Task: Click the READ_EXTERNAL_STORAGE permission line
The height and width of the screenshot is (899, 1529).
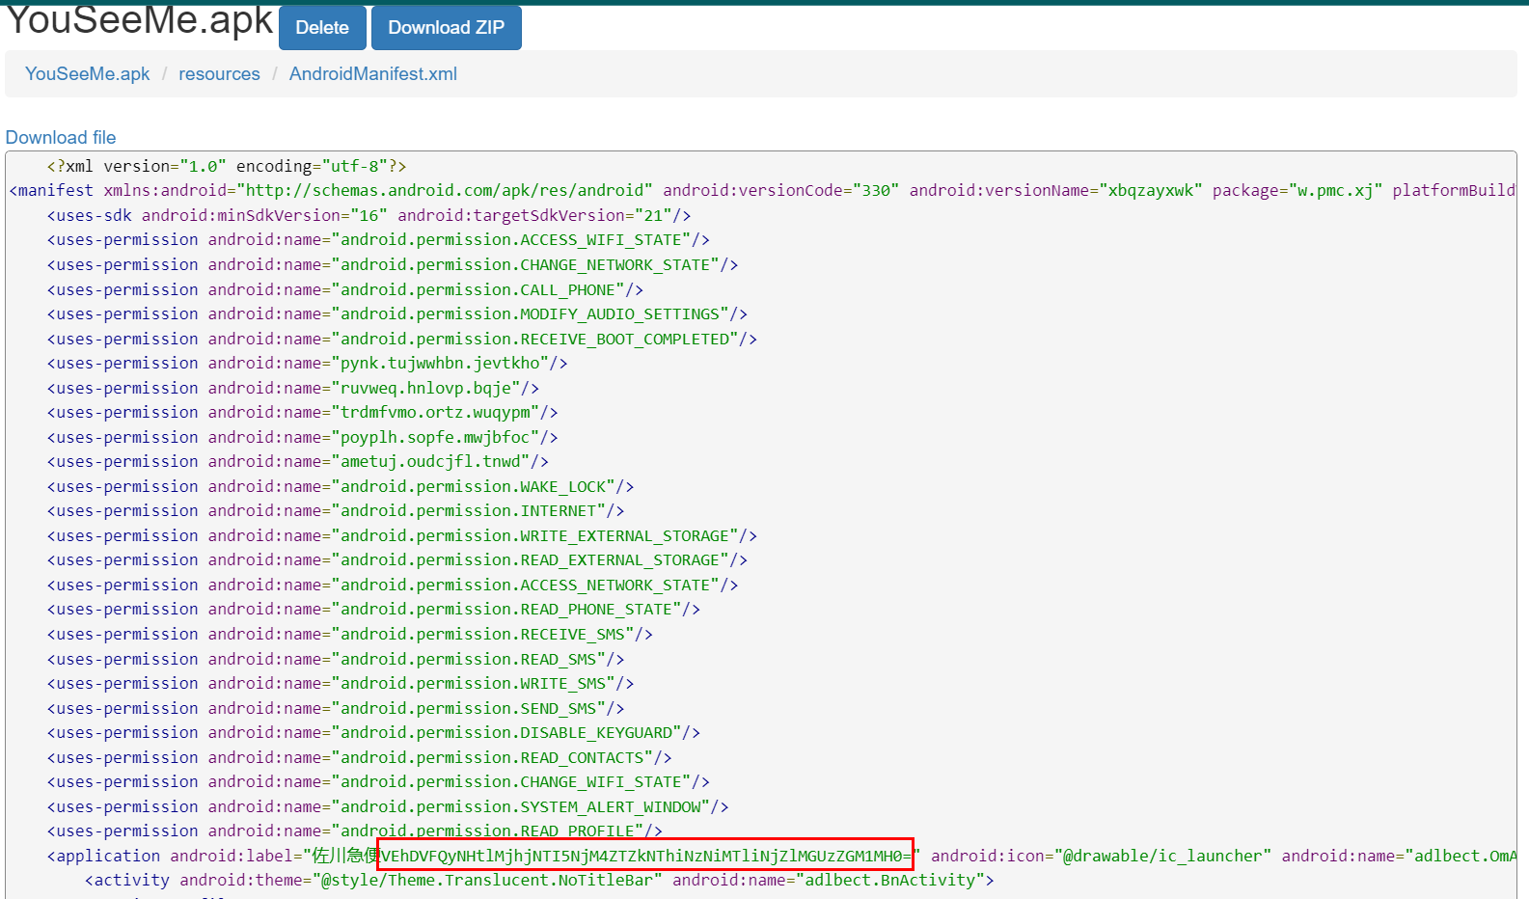Action: [x=397, y=560]
